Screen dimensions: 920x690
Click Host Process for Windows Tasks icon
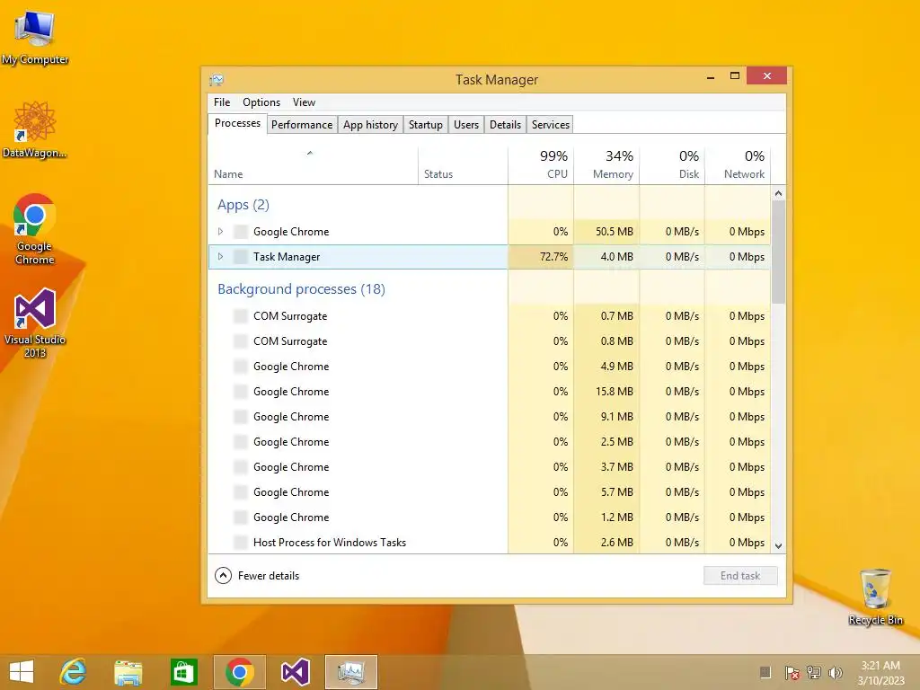tap(240, 543)
